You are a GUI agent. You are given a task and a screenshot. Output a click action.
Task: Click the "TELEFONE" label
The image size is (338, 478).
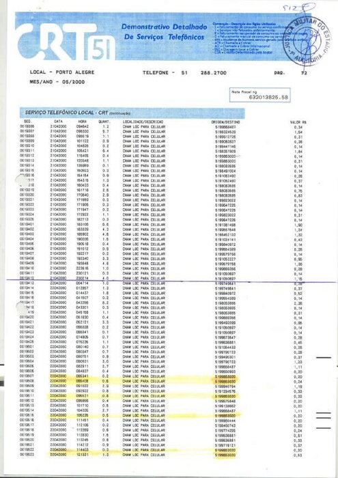[155, 73]
